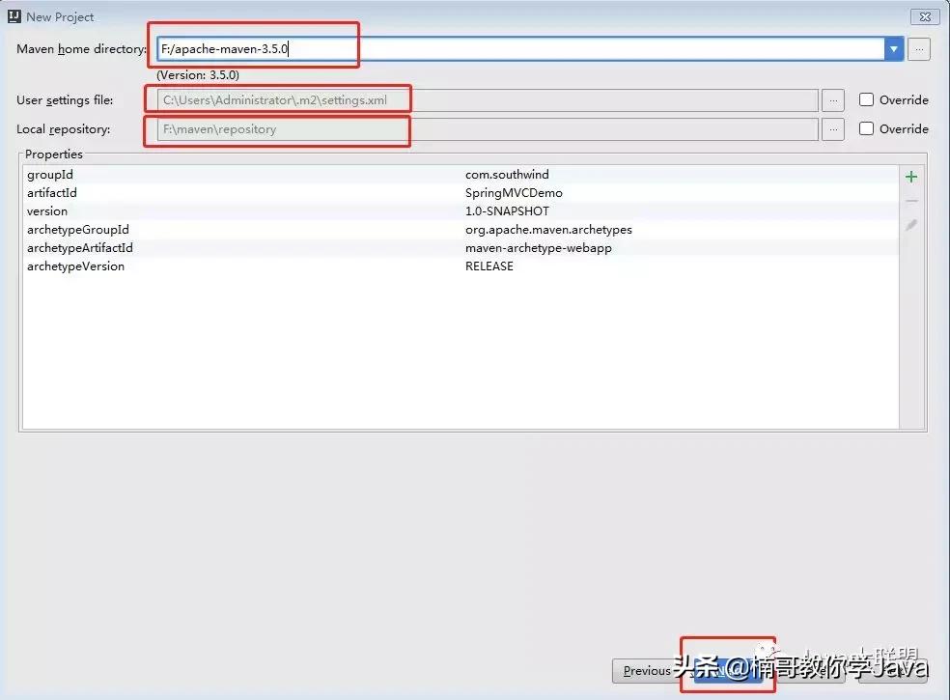950x700 pixels.
Task: Browse for user settings file location
Action: (x=832, y=99)
